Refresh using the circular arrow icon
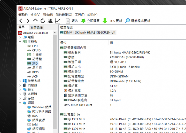 point(43,21)
